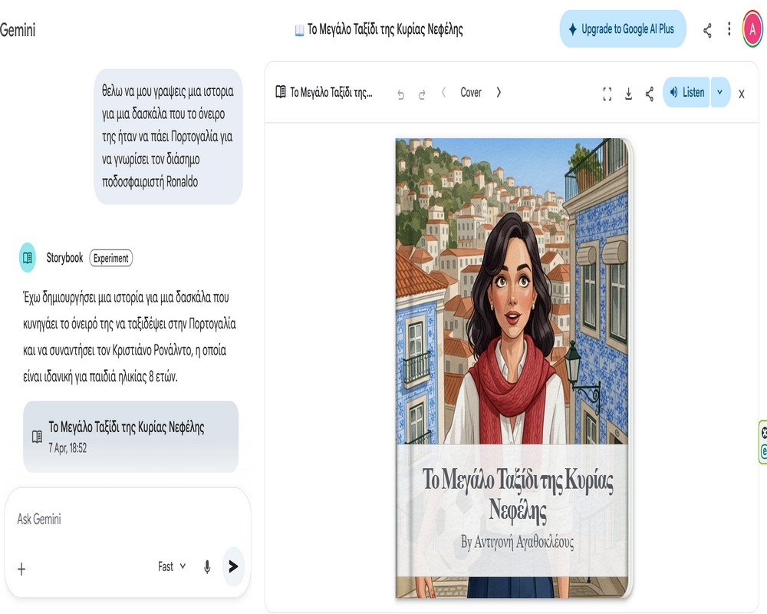This screenshot has width=767, height=614.
Task: Open the three-dot more options menu
Action: [x=729, y=30]
